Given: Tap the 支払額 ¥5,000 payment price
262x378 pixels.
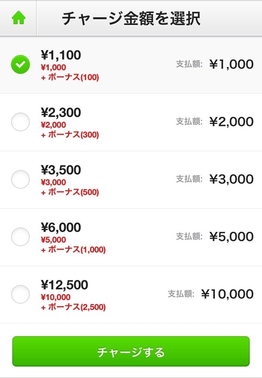Looking at the screenshot, I should pyautogui.click(x=231, y=237).
